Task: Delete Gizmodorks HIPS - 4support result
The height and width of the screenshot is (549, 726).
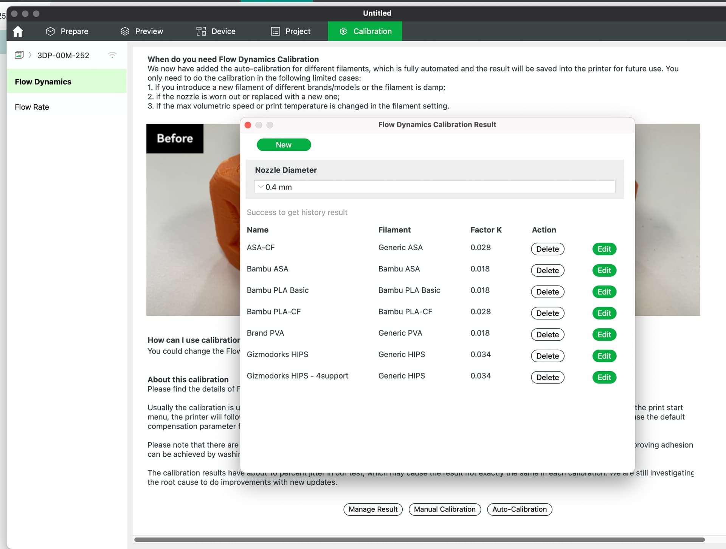Action: tap(548, 377)
